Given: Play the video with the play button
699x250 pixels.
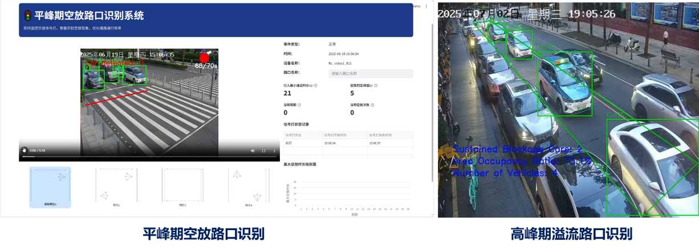Looking at the screenshot, I should pyautogui.click(x=24, y=151).
